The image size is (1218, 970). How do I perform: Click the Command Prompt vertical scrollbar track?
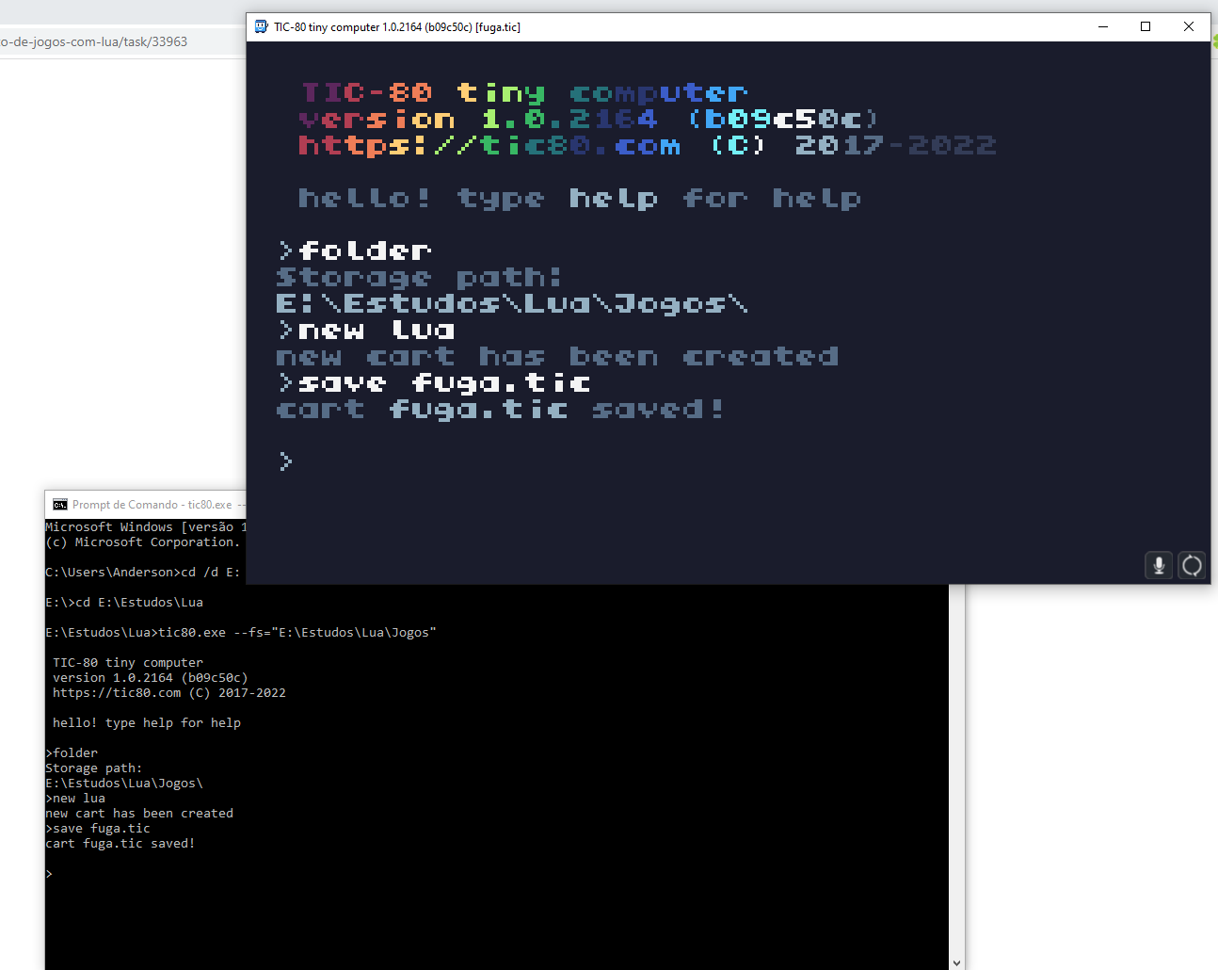[x=956, y=772]
